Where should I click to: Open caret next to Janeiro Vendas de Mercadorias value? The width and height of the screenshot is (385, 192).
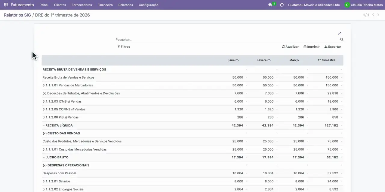click(246, 85)
